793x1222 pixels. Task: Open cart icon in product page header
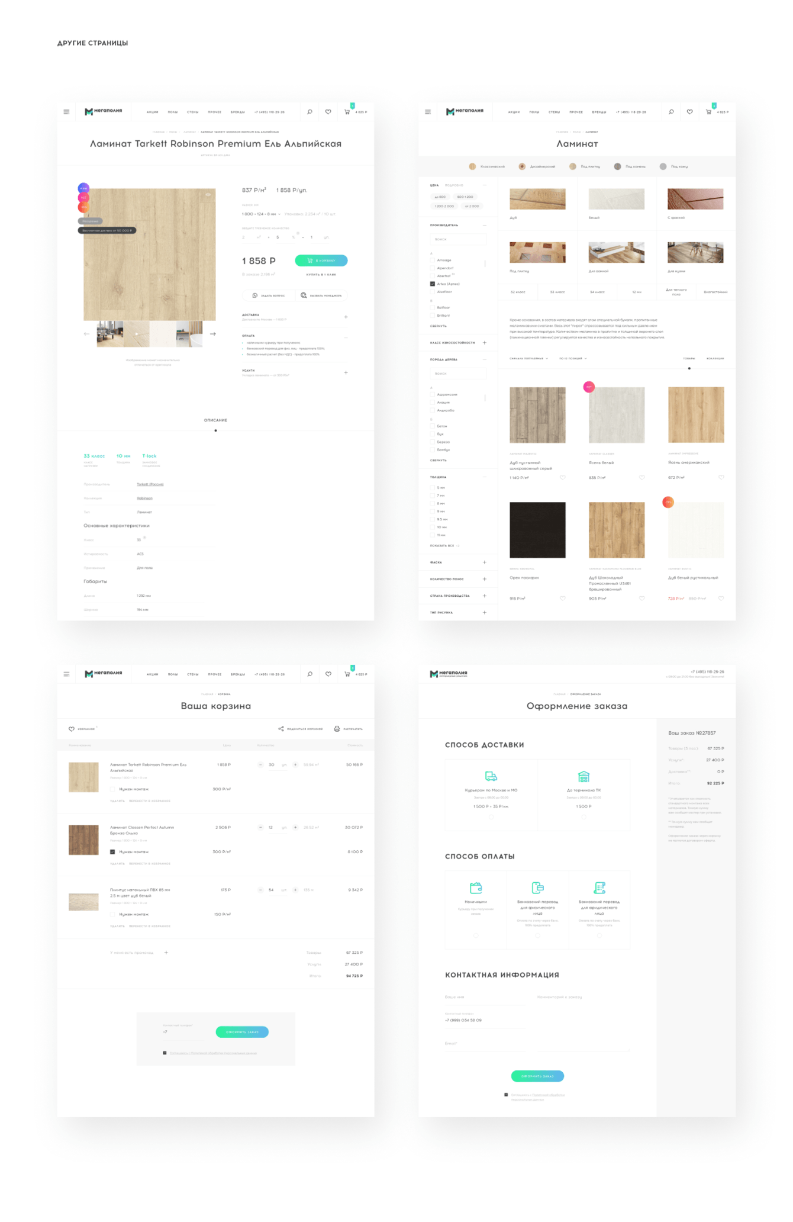pos(347,111)
